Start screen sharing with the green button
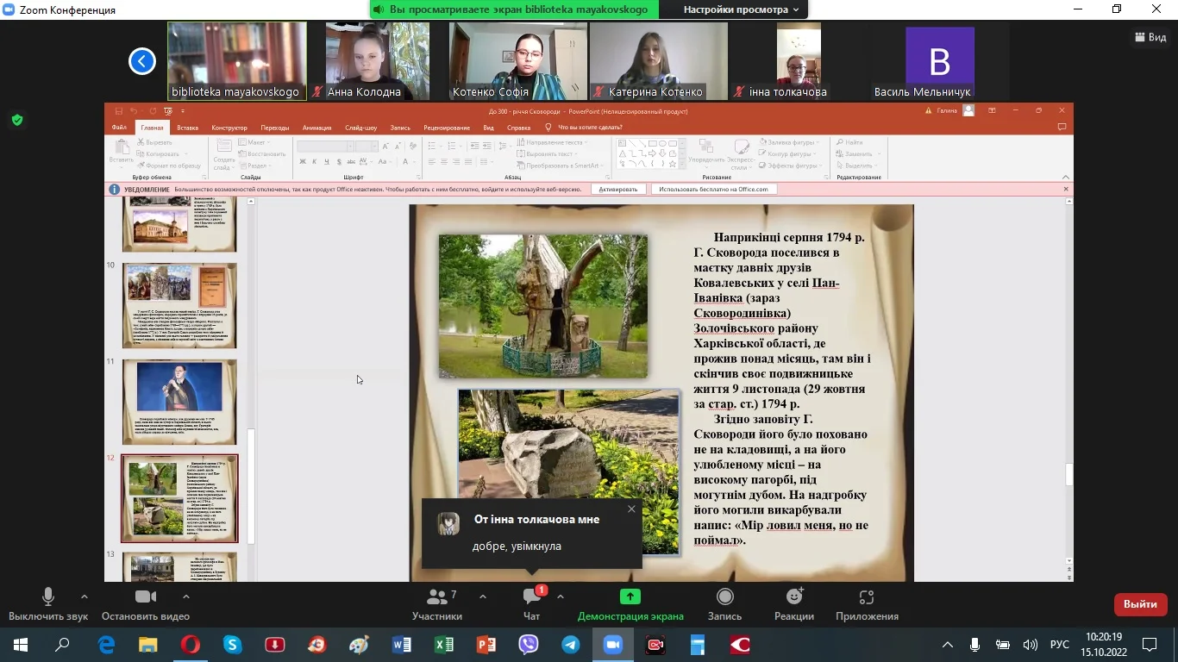The image size is (1178, 662). (x=630, y=603)
